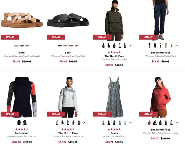The height and width of the screenshot is (144, 185).
Task: Open Women's Roaming Criss Cross Slide link
Action: pyautogui.click(x=68, y=56)
